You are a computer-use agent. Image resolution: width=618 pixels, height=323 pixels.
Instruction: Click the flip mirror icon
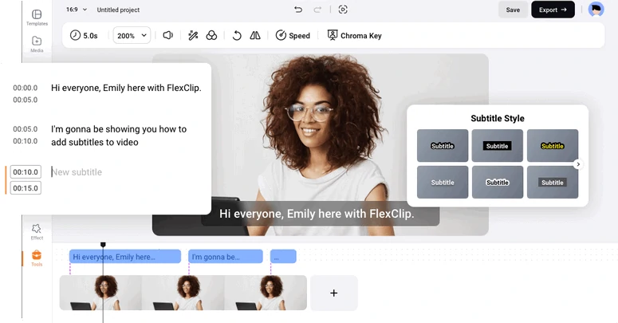(x=255, y=36)
